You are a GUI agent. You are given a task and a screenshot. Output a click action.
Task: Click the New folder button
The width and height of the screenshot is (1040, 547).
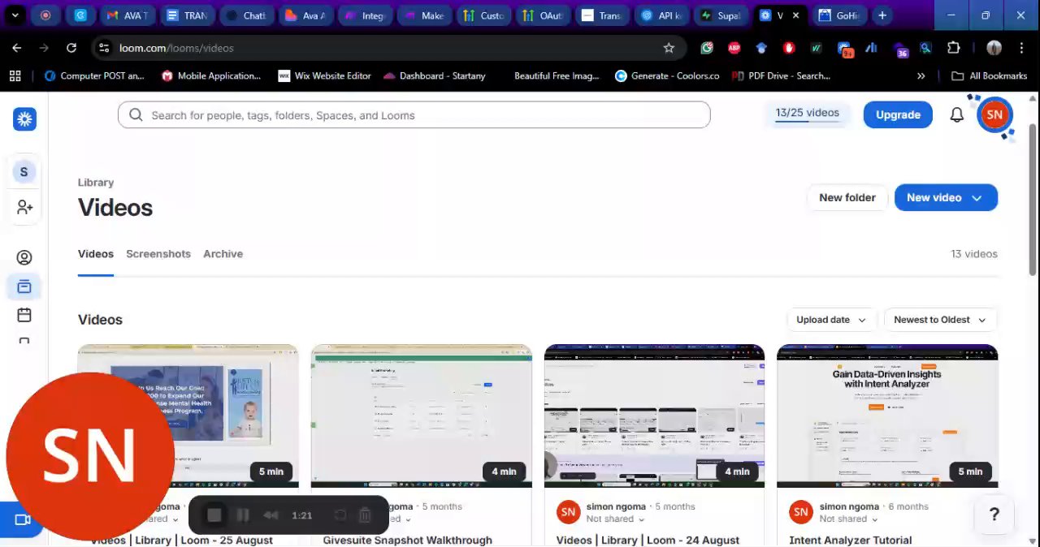click(847, 198)
